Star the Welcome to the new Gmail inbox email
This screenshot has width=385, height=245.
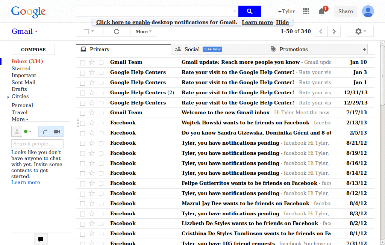[x=92, y=113]
